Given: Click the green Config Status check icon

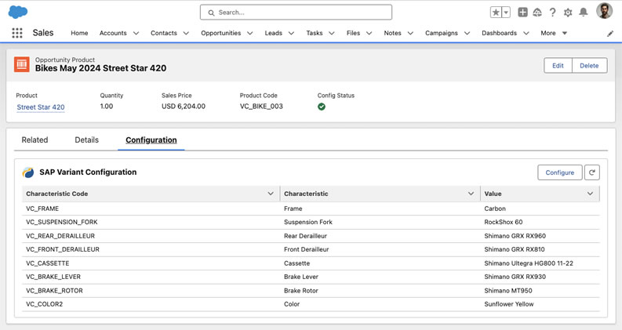Looking at the screenshot, I should (x=322, y=107).
